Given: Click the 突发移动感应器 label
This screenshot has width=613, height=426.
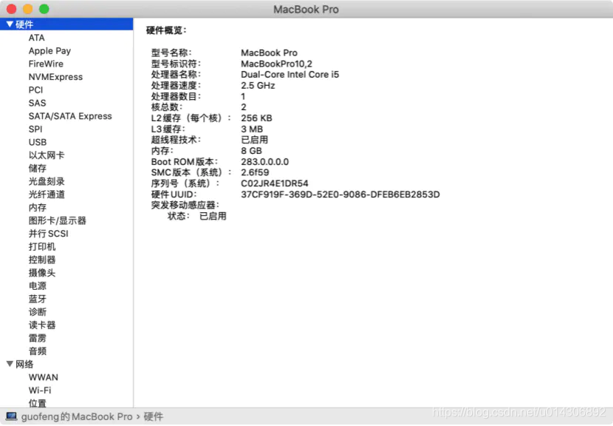Looking at the screenshot, I should [x=185, y=205].
